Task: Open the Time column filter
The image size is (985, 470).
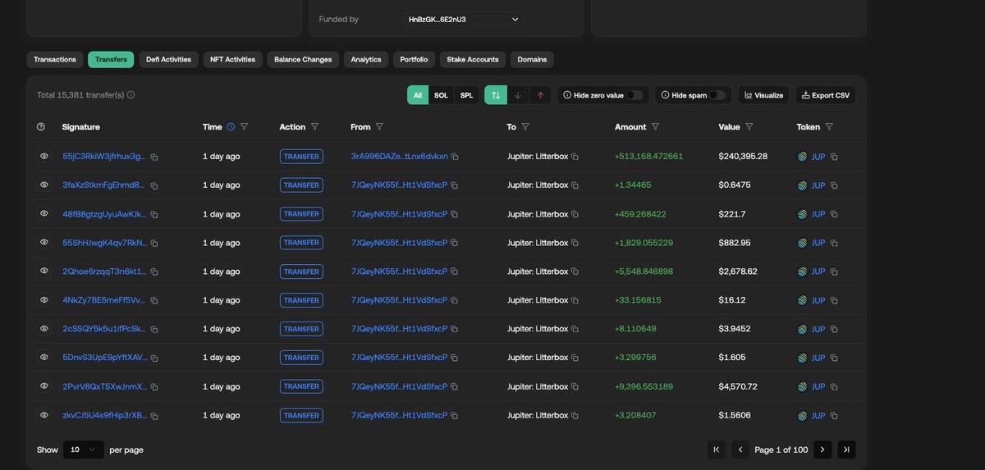Action: click(244, 127)
